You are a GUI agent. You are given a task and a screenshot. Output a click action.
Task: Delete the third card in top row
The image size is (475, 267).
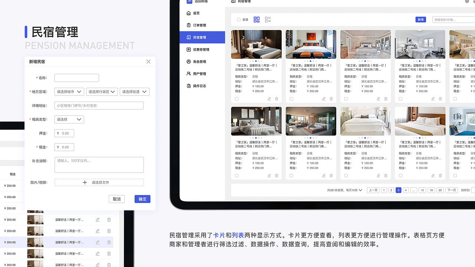click(x=386, y=99)
